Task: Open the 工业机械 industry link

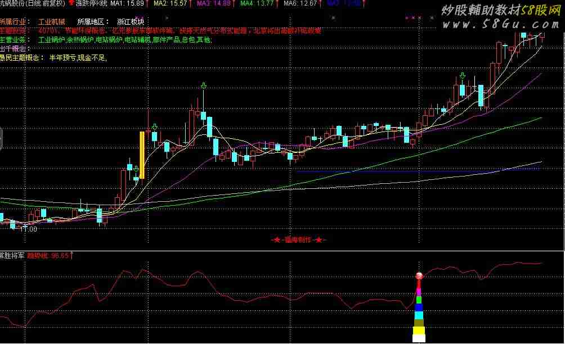Action: (52, 21)
